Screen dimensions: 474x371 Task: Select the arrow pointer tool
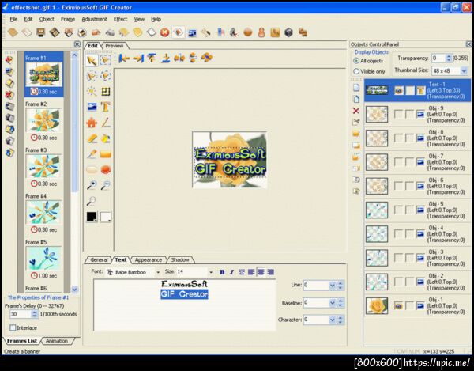coord(92,60)
